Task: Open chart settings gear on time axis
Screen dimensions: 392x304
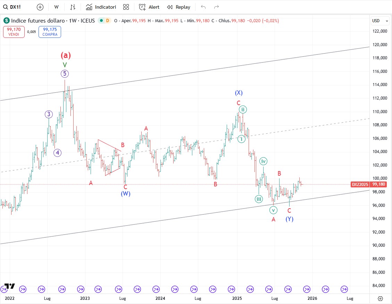Action: tap(380, 298)
